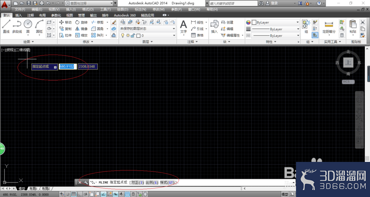Click the Create block (创建) button

tap(227, 23)
